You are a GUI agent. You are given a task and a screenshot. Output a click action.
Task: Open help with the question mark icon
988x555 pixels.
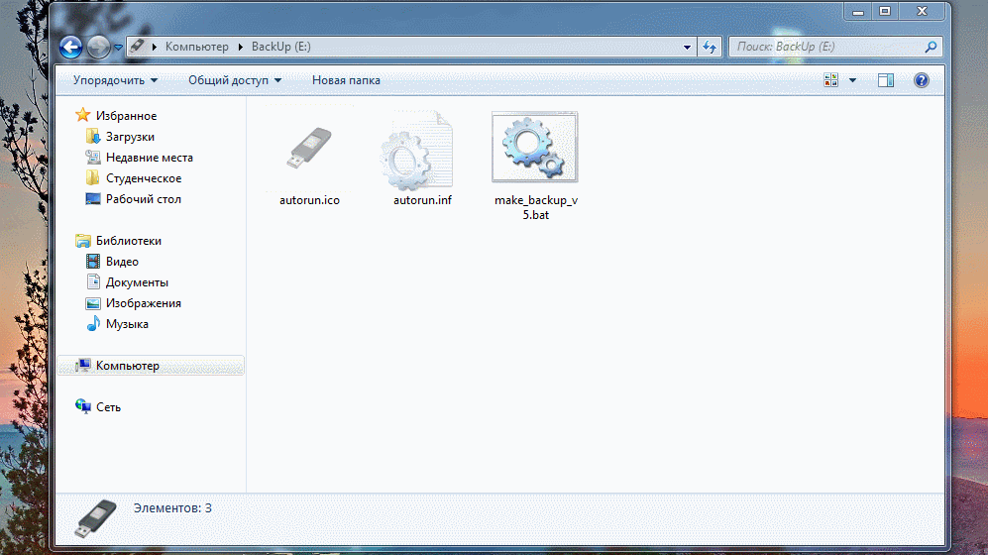(922, 80)
